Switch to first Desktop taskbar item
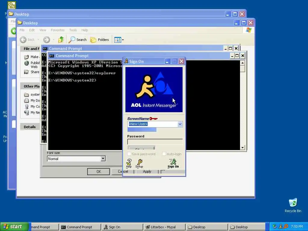 (207, 227)
